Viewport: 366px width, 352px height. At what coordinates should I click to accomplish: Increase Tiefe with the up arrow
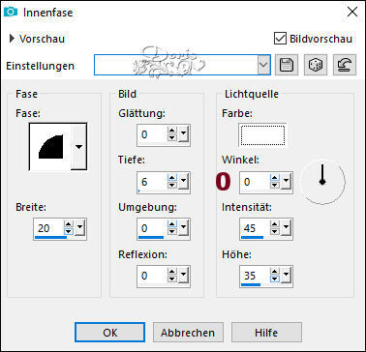pyautogui.click(x=172, y=178)
